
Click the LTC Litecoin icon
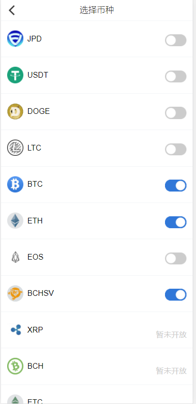[x=15, y=148]
